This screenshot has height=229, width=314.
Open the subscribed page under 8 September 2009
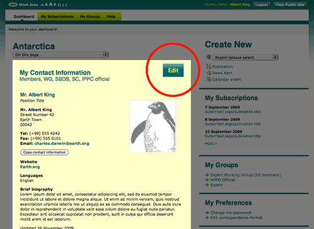233,124
